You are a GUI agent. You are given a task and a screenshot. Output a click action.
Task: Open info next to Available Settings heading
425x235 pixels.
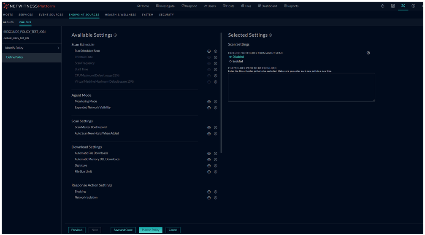click(115, 35)
